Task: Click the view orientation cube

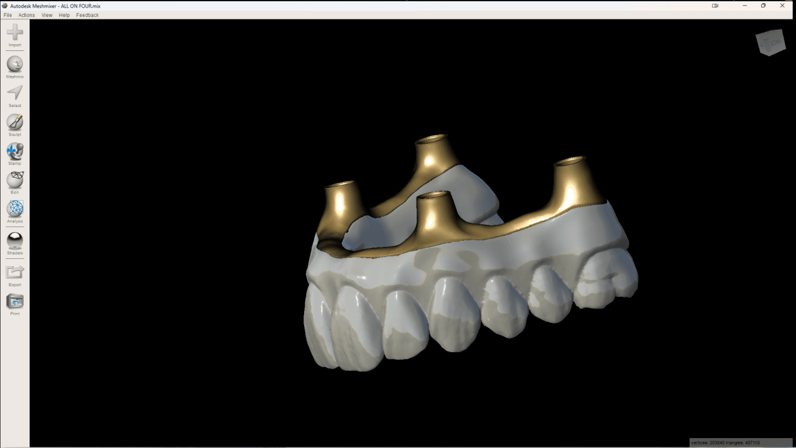Action: click(x=771, y=42)
